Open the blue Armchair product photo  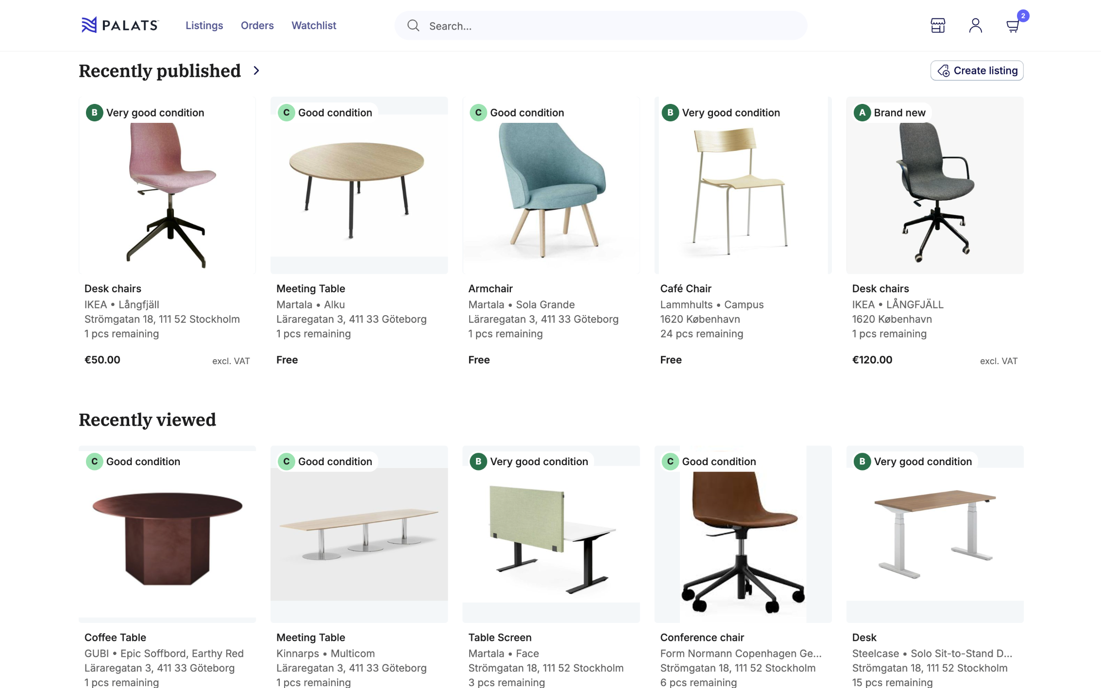tap(551, 189)
